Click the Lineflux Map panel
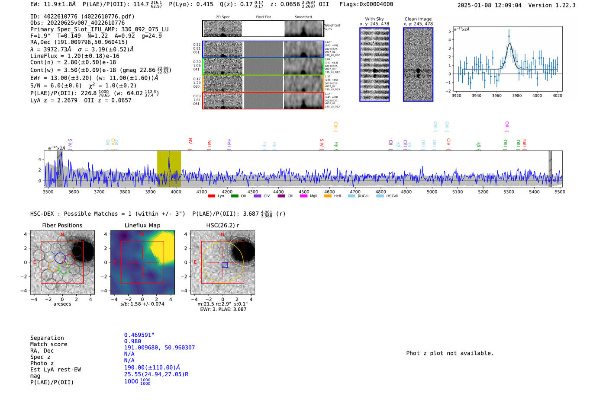This screenshot has width=606, height=412. [x=142, y=262]
